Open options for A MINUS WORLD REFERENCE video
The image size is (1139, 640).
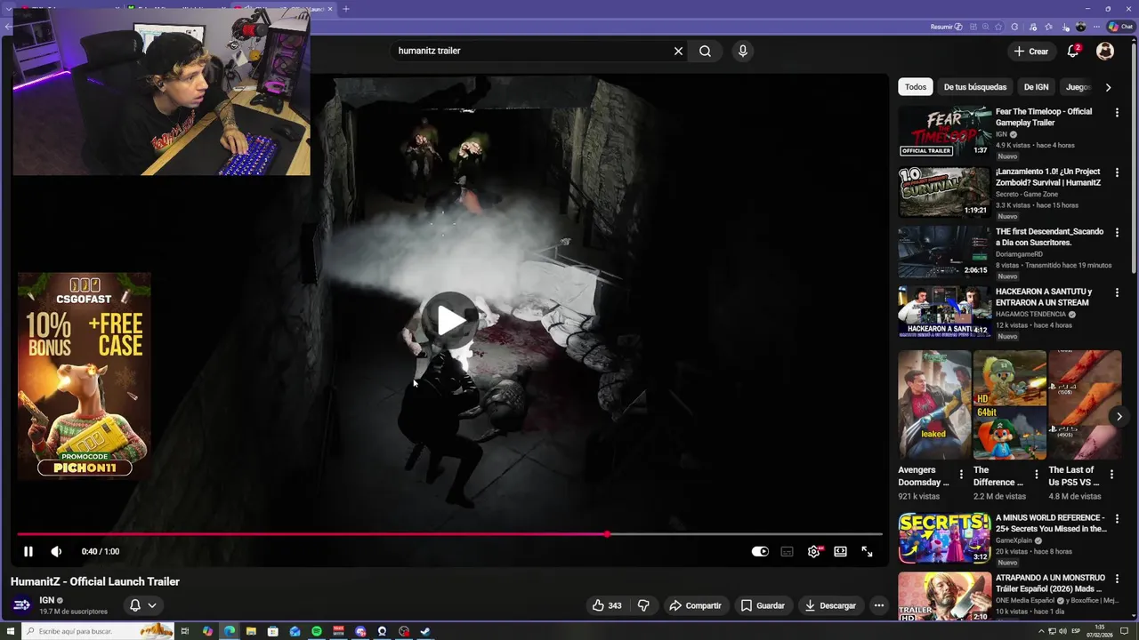(1117, 519)
